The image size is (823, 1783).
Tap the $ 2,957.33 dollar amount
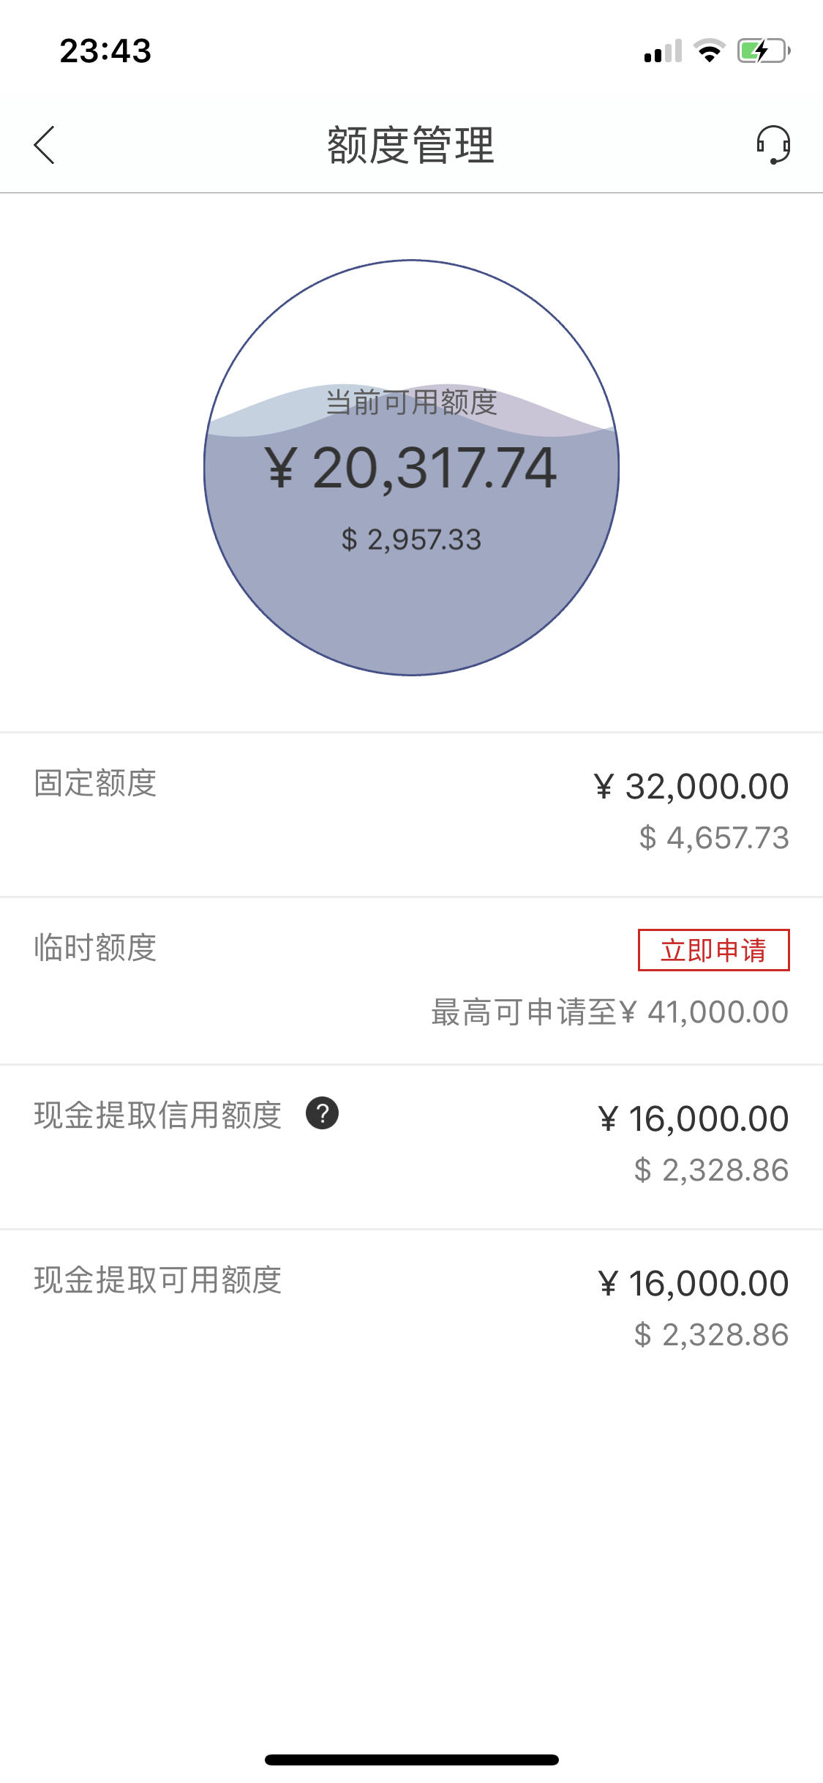[x=411, y=540]
